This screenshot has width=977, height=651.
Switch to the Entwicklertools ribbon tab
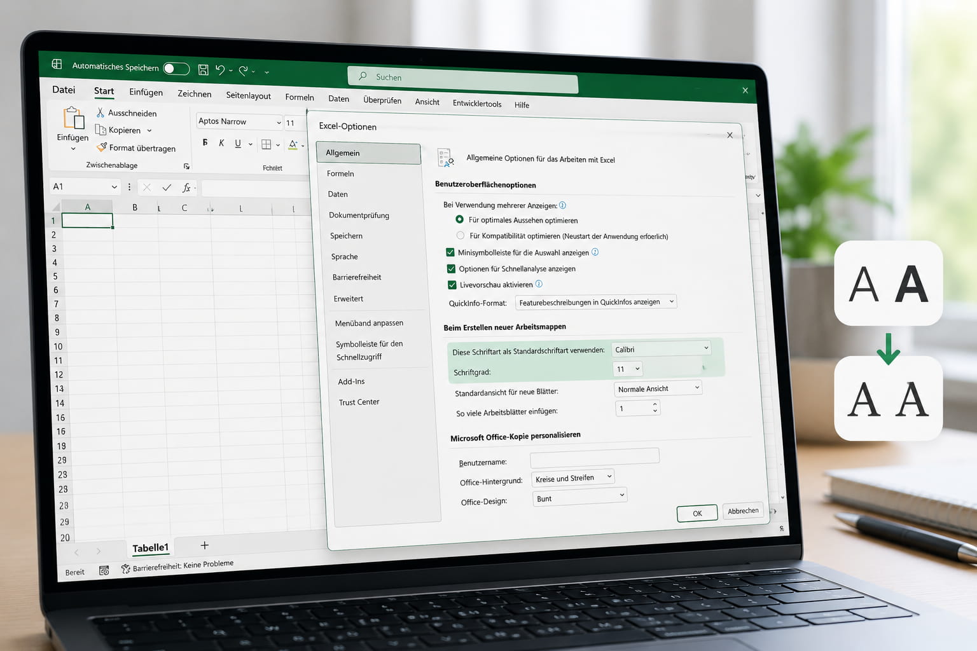(477, 104)
